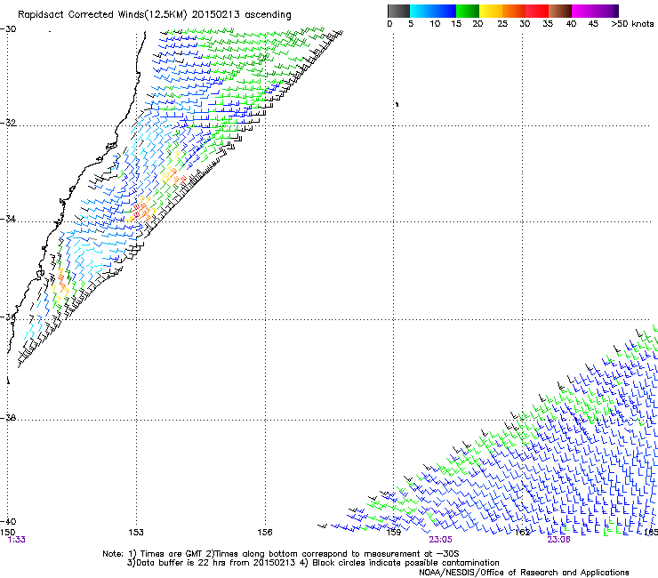This screenshot has width=658, height=578.
Task: Click the -34 latitude axis label
Action: pos(8,219)
